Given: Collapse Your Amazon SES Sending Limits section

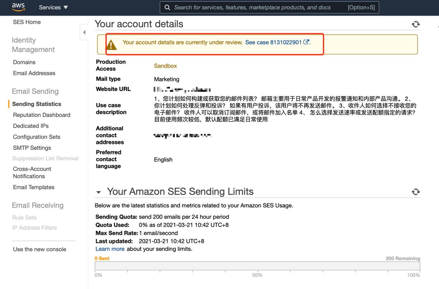Looking at the screenshot, I should tap(98, 192).
